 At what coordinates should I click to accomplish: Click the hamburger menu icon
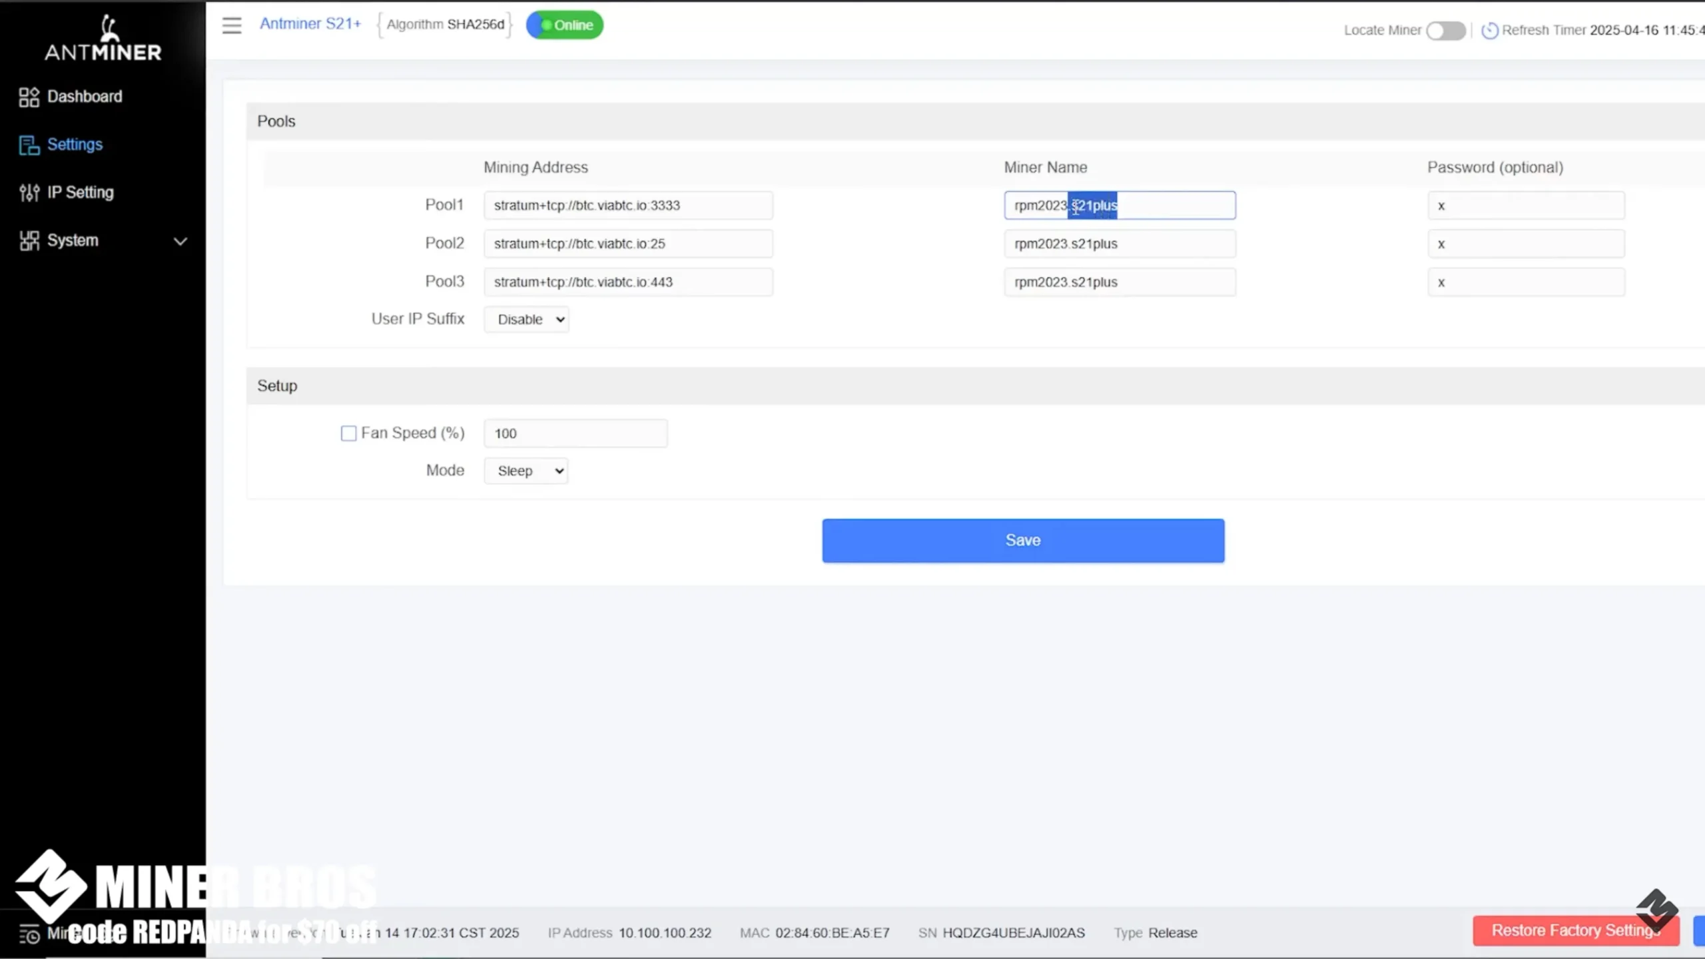click(x=232, y=25)
